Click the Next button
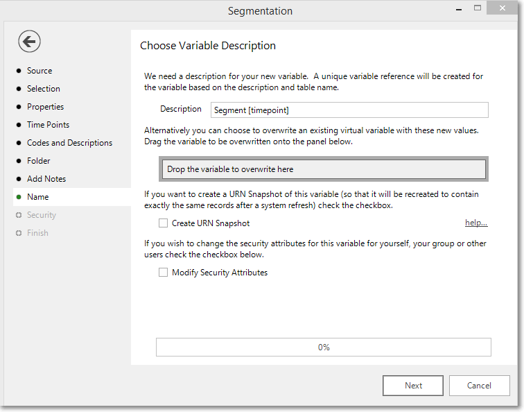This screenshot has height=412, width=524. point(413,386)
